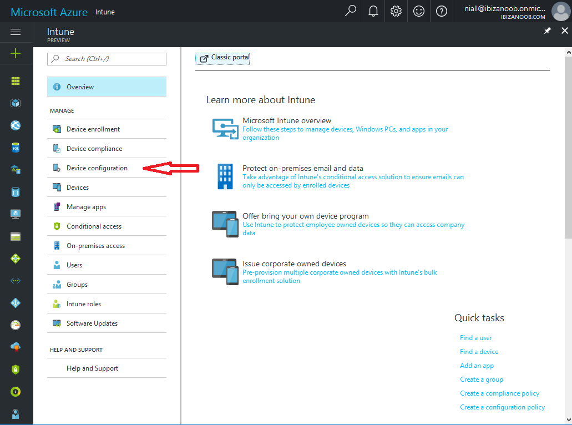
Task: Click the Classic portal button
Action: pyautogui.click(x=222, y=58)
